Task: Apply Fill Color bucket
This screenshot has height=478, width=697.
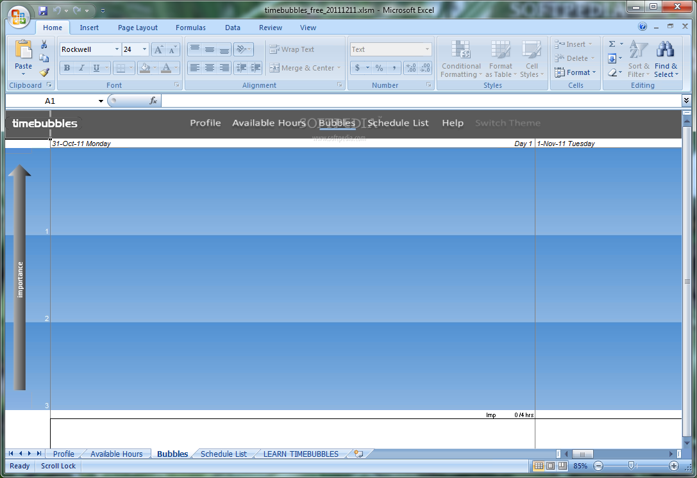Action: click(x=144, y=68)
